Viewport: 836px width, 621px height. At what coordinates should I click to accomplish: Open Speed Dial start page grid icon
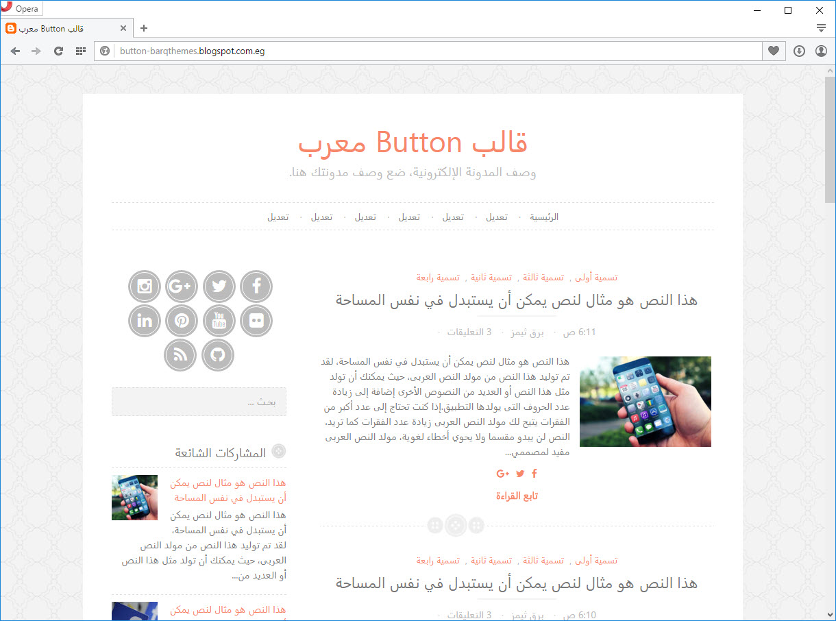80,51
